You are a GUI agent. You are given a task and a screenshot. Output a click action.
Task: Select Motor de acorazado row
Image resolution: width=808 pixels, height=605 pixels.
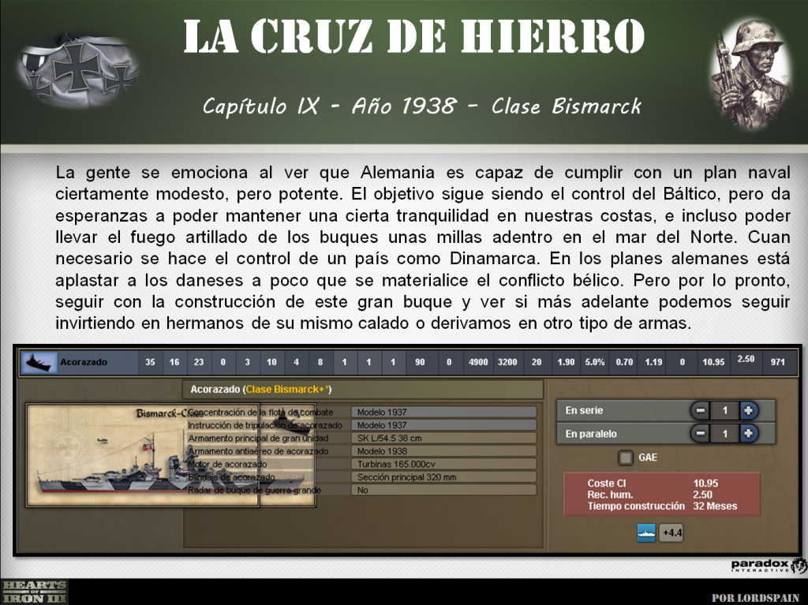tap(361, 464)
